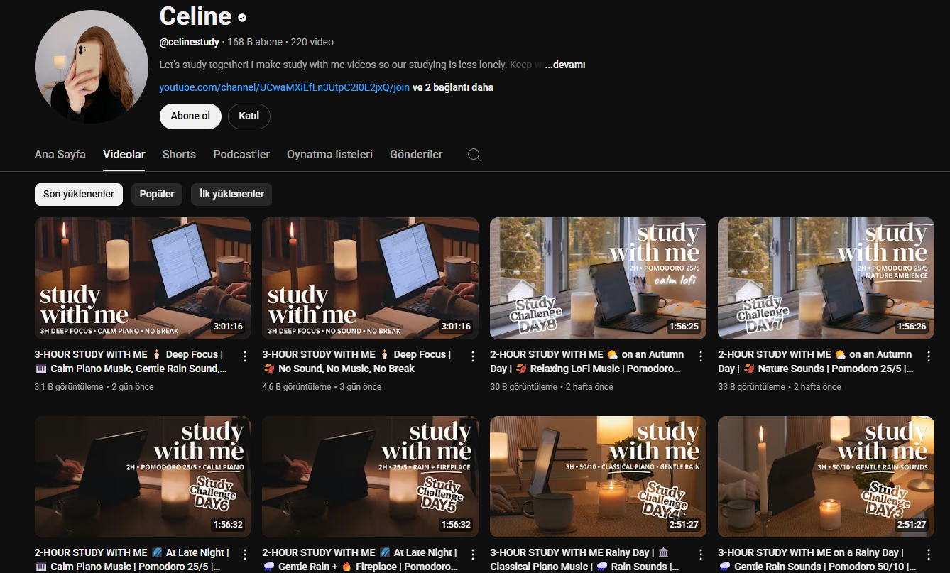Click the "Katıl" join button

(x=249, y=116)
